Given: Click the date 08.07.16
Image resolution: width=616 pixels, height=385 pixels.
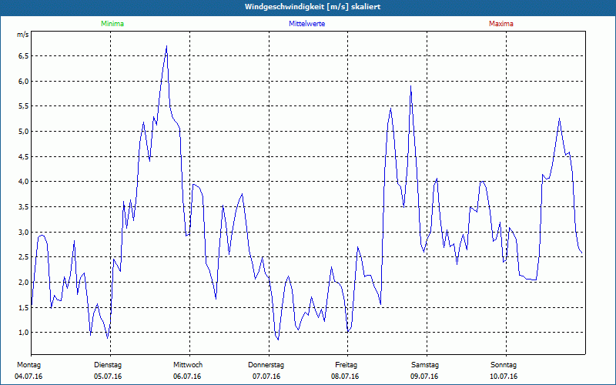Looking at the screenshot, I should point(345,377).
